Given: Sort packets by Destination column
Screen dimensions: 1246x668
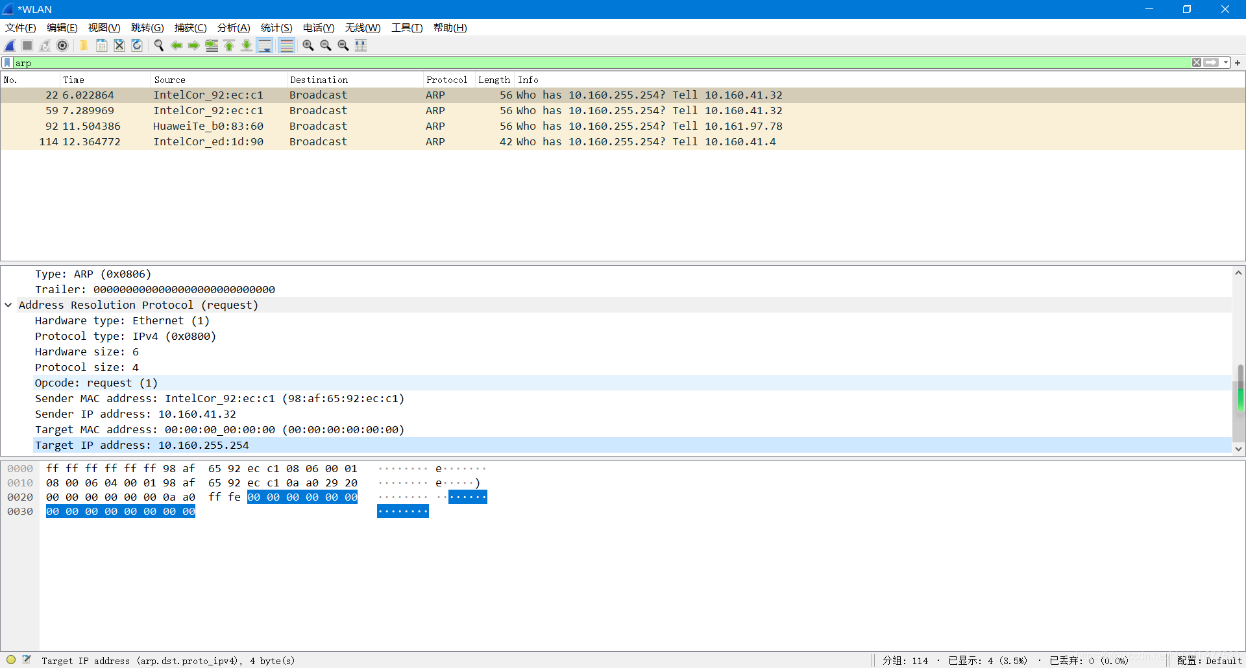Looking at the screenshot, I should coord(354,80).
